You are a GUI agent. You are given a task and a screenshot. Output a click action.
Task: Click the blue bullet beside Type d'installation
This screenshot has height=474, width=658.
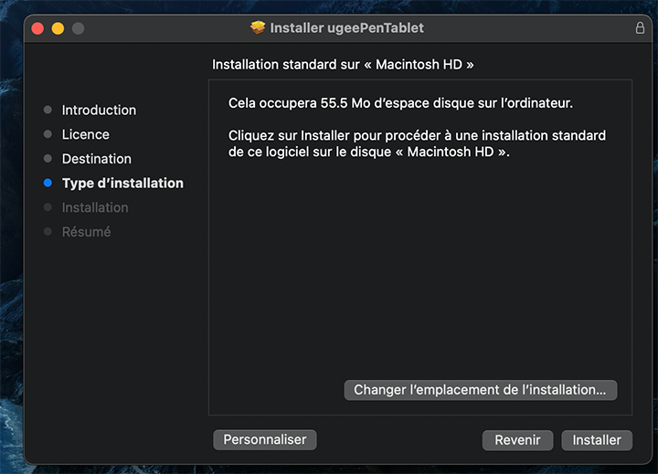point(48,183)
